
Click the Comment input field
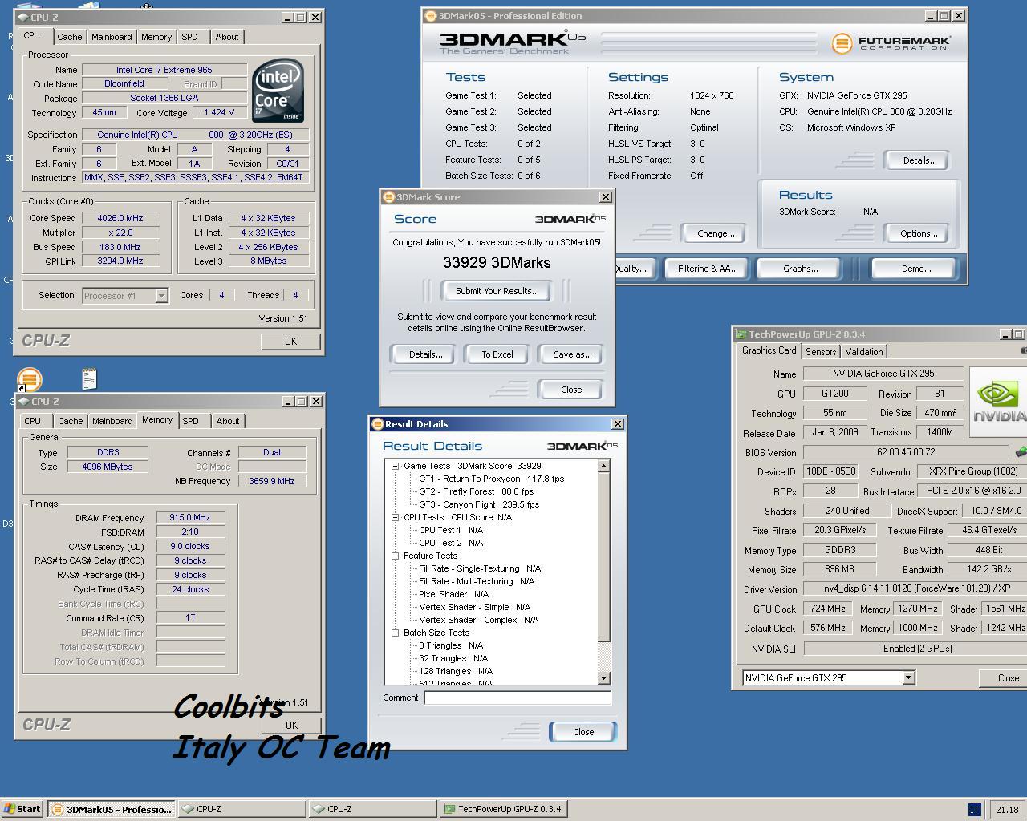point(518,698)
